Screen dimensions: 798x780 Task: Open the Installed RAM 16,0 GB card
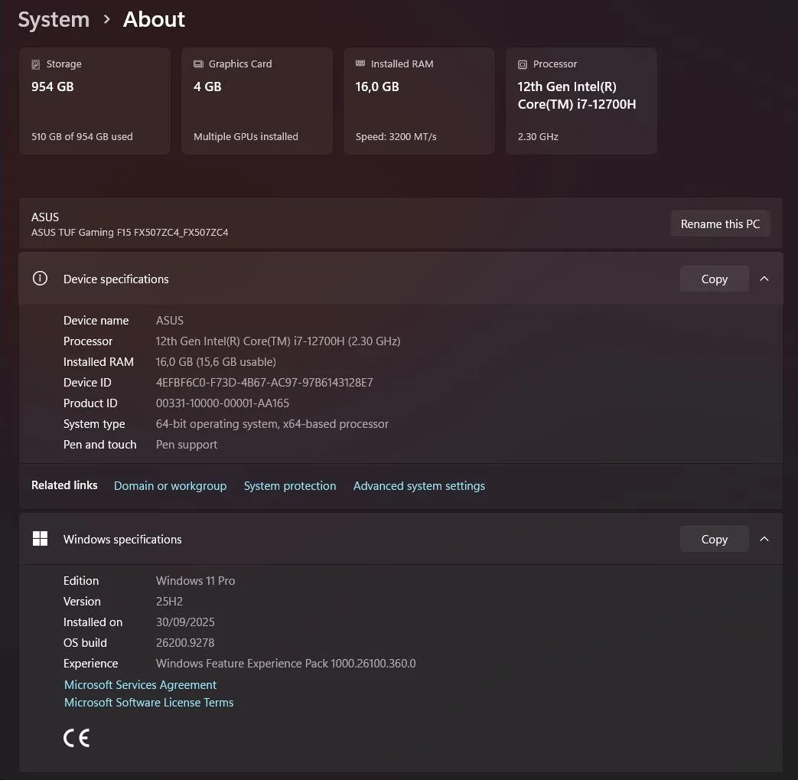coord(419,101)
